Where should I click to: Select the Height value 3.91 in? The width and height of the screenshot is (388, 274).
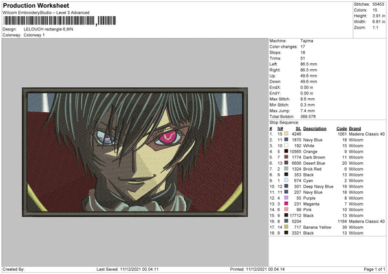point(378,16)
